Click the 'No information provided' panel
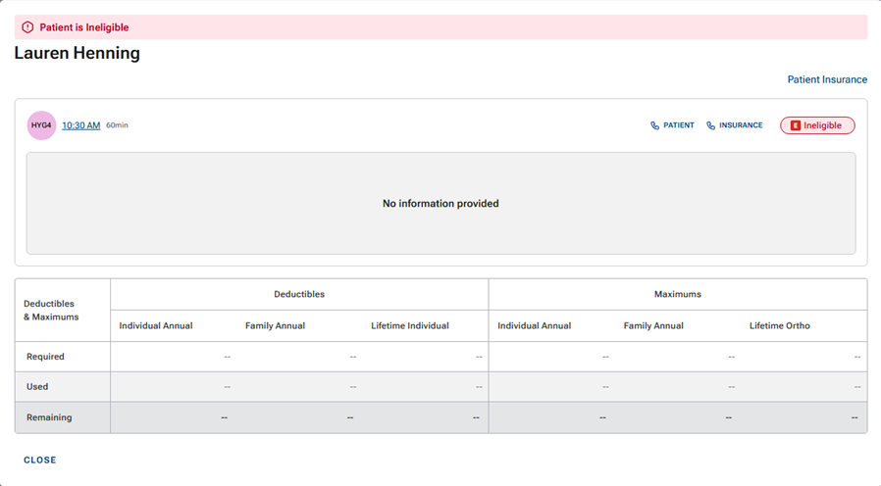This screenshot has width=881, height=486. click(440, 204)
